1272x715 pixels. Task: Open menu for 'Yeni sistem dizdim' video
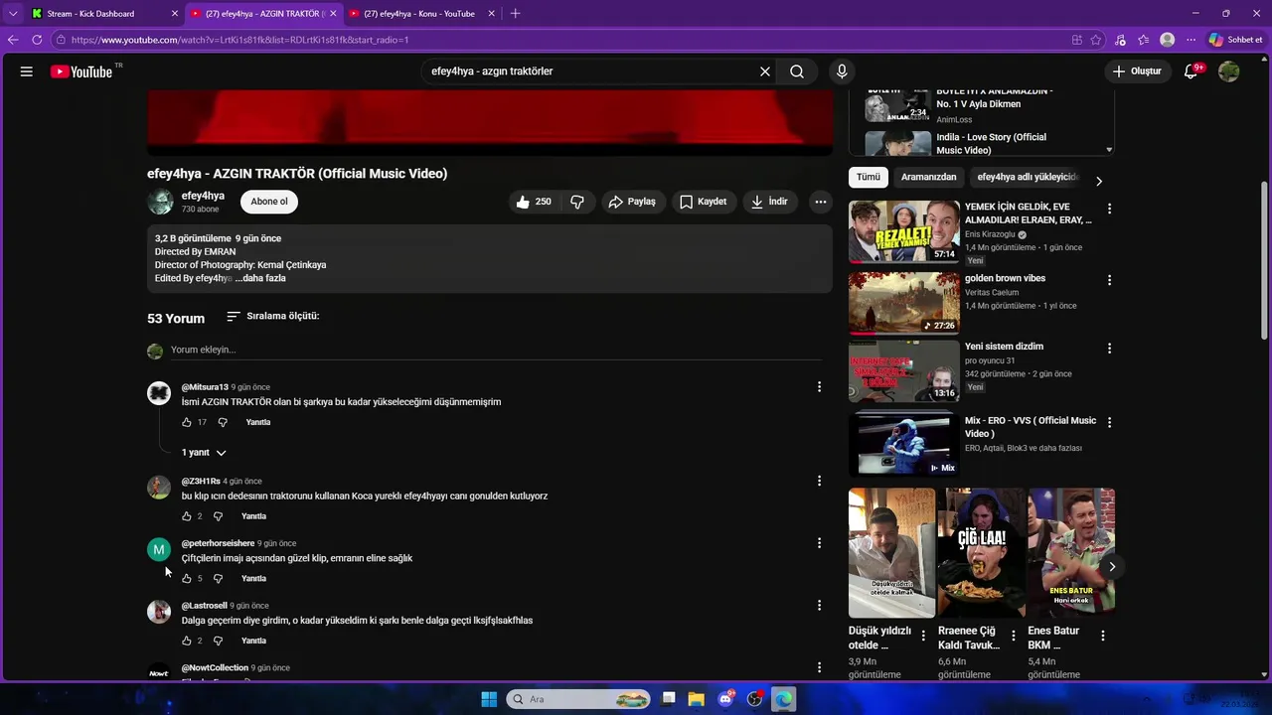[1109, 349]
